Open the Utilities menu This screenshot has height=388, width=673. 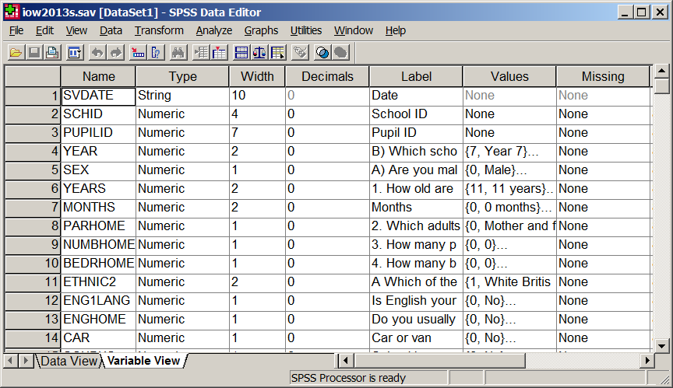[x=305, y=31]
